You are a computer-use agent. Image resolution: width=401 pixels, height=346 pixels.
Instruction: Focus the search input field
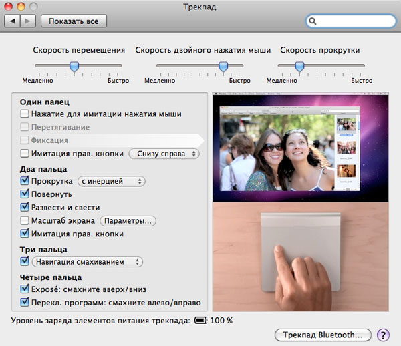[351, 21]
